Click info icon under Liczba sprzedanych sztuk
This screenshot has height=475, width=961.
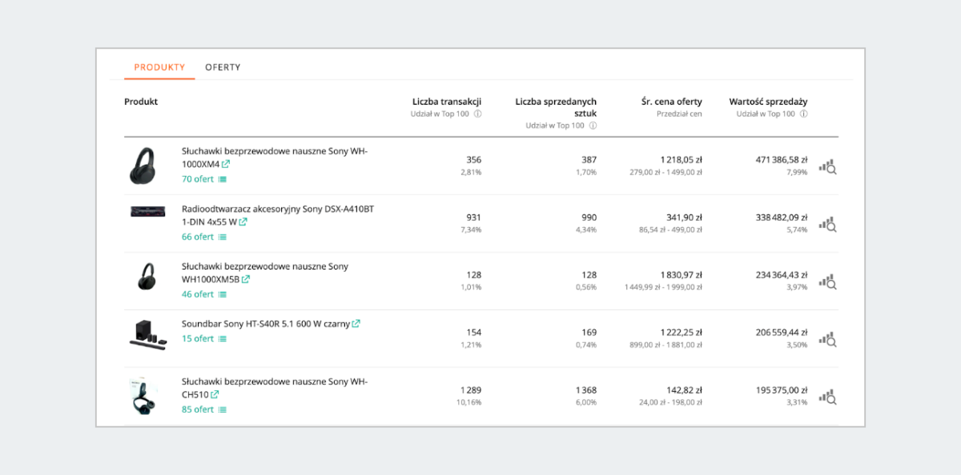pos(593,126)
